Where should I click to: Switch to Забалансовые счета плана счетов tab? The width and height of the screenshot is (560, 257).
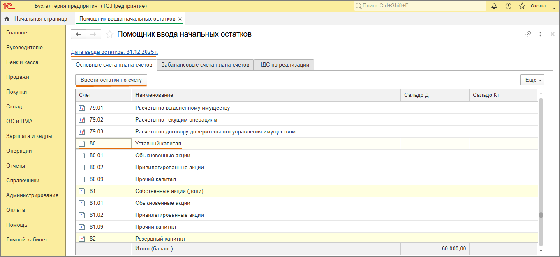[x=205, y=65]
